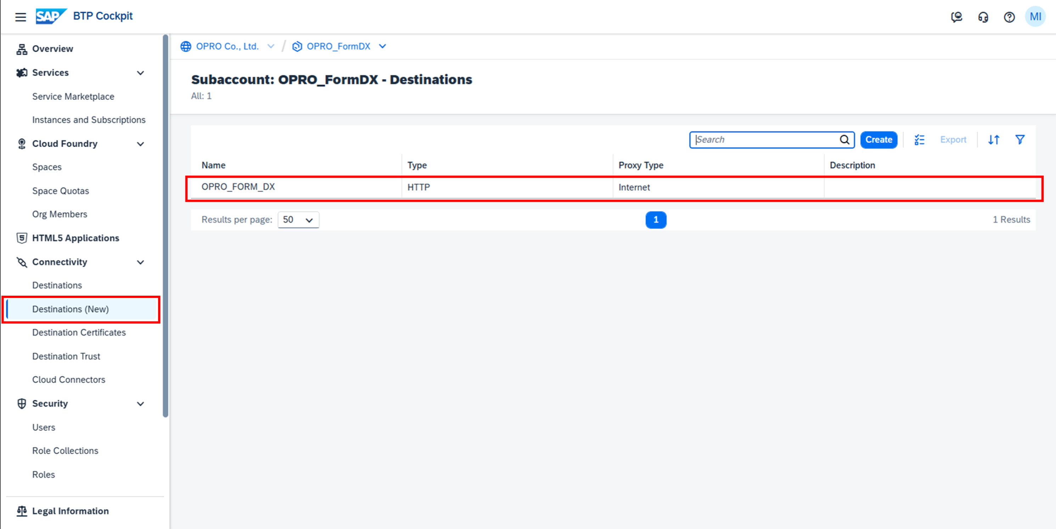Click the headset support icon
The image size is (1056, 529).
pos(983,17)
